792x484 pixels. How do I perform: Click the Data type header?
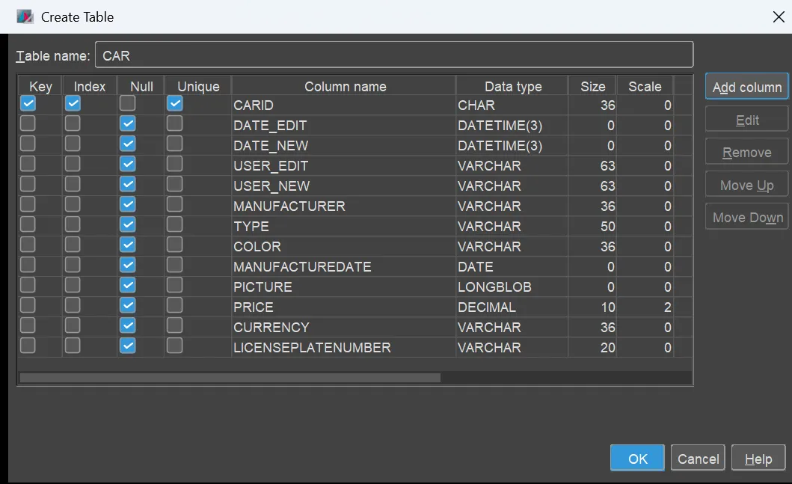click(x=513, y=86)
